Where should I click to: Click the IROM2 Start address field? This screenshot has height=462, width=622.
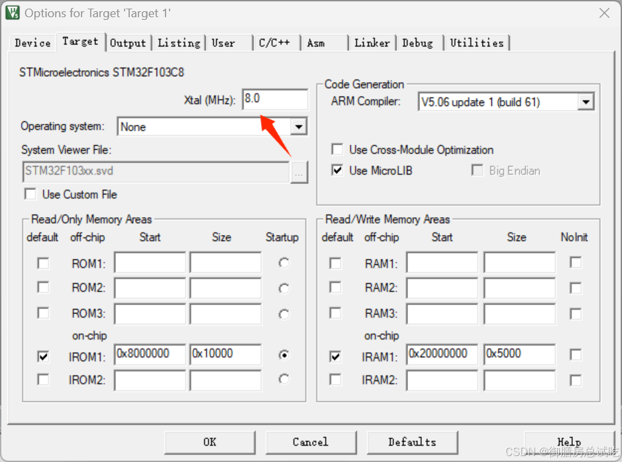coord(150,381)
